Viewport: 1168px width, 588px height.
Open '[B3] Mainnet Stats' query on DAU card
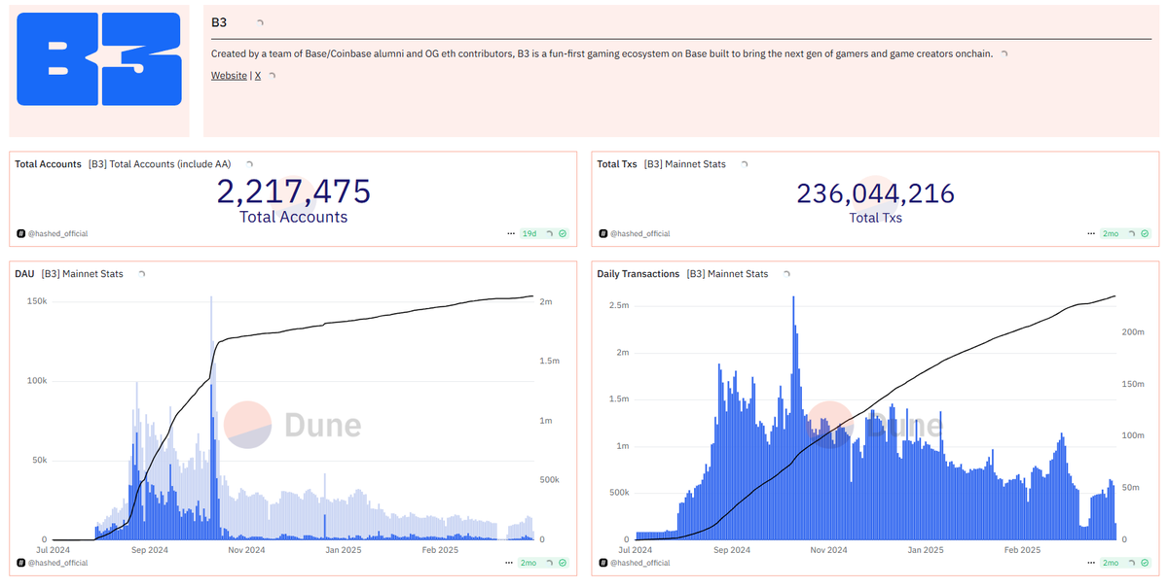tap(83, 275)
